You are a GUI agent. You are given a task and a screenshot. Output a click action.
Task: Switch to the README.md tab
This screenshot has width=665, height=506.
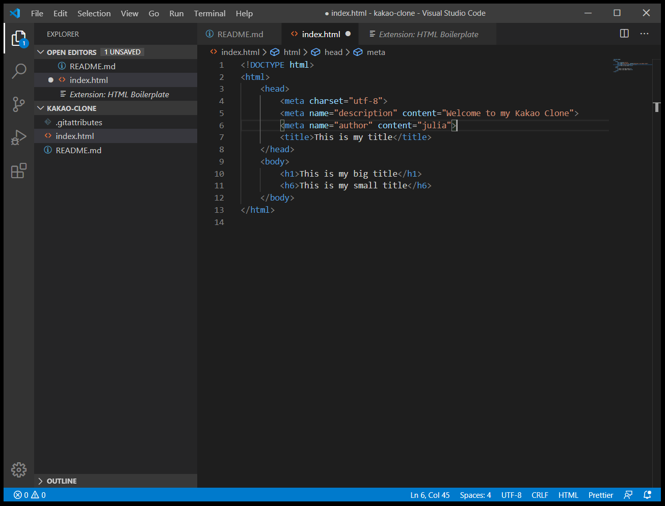[240, 34]
